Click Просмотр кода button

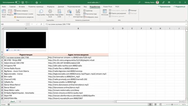90,14
